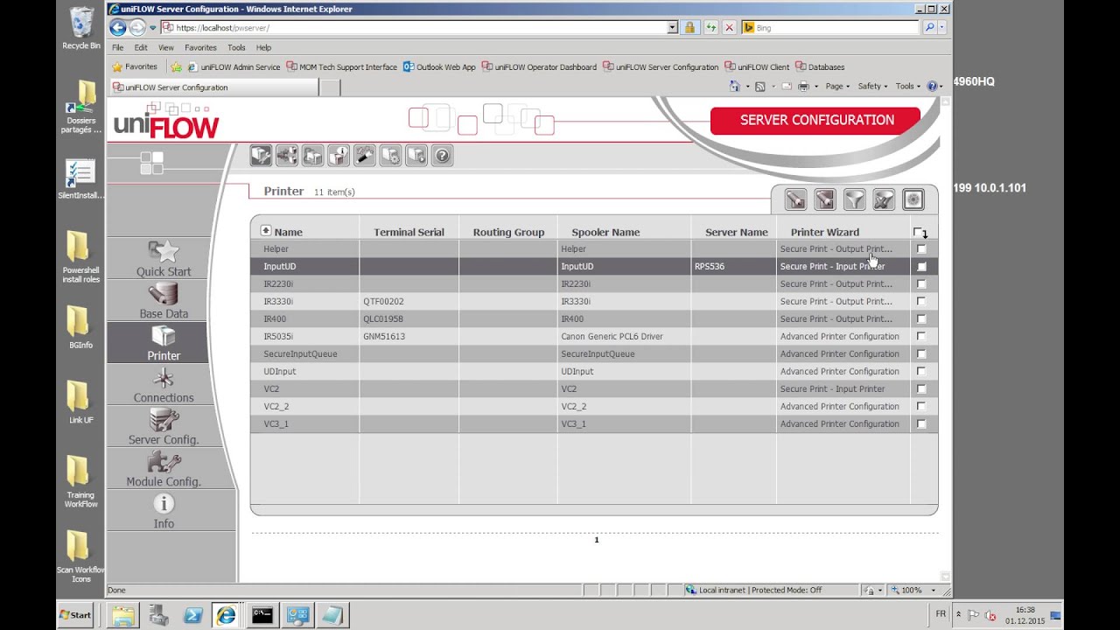Open uniFLOW Client favorite link
The image size is (1120, 630).
click(757, 66)
